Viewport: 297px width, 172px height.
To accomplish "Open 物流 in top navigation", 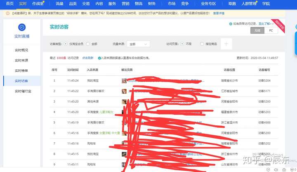I will coord(139,4).
